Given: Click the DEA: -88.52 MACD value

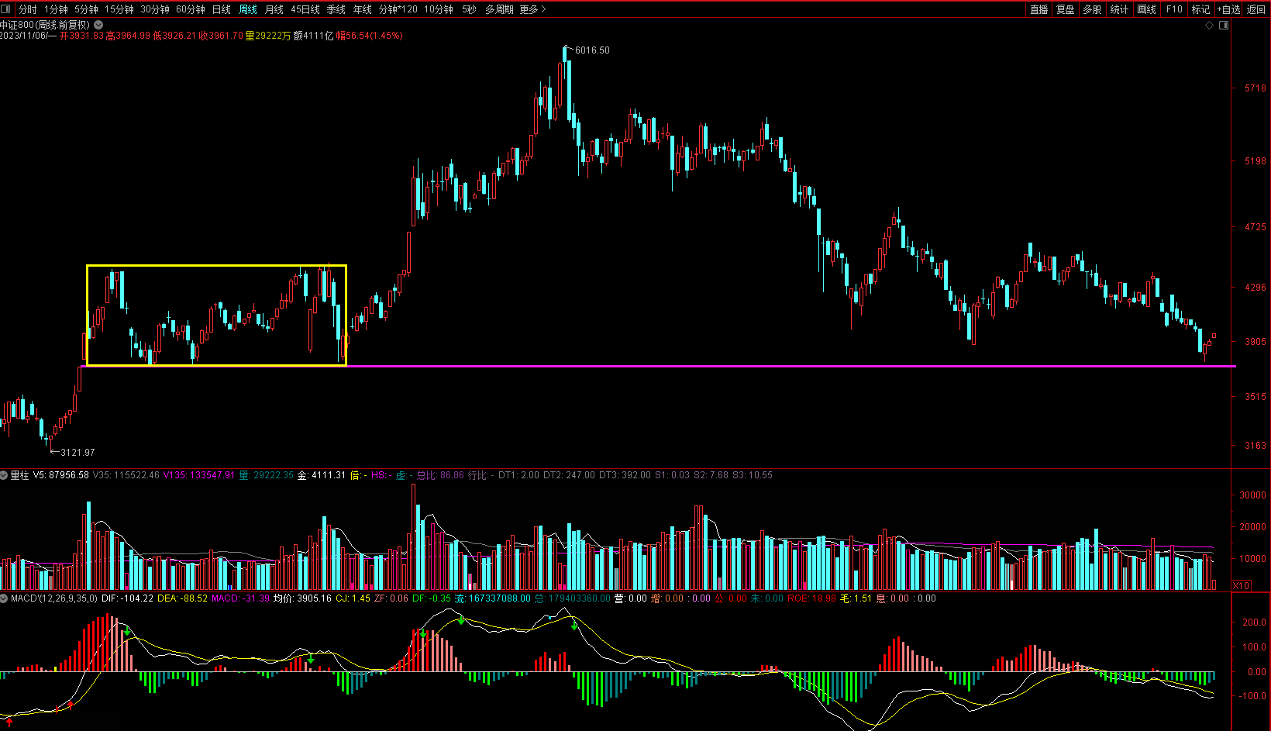Looking at the screenshot, I should click(183, 598).
